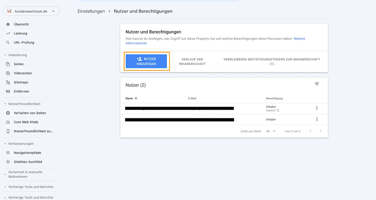Click the Nutzer hinzufügen button
Screen dimensions: 376x200
pyautogui.click(x=146, y=61)
